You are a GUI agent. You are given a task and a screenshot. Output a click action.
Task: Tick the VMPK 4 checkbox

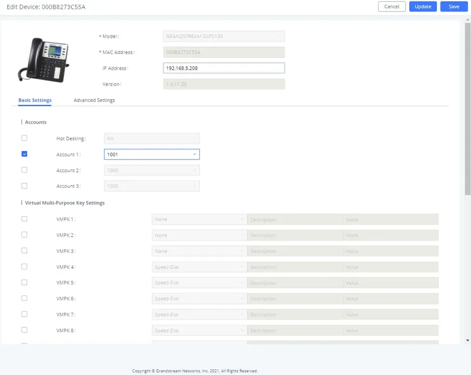(24, 267)
